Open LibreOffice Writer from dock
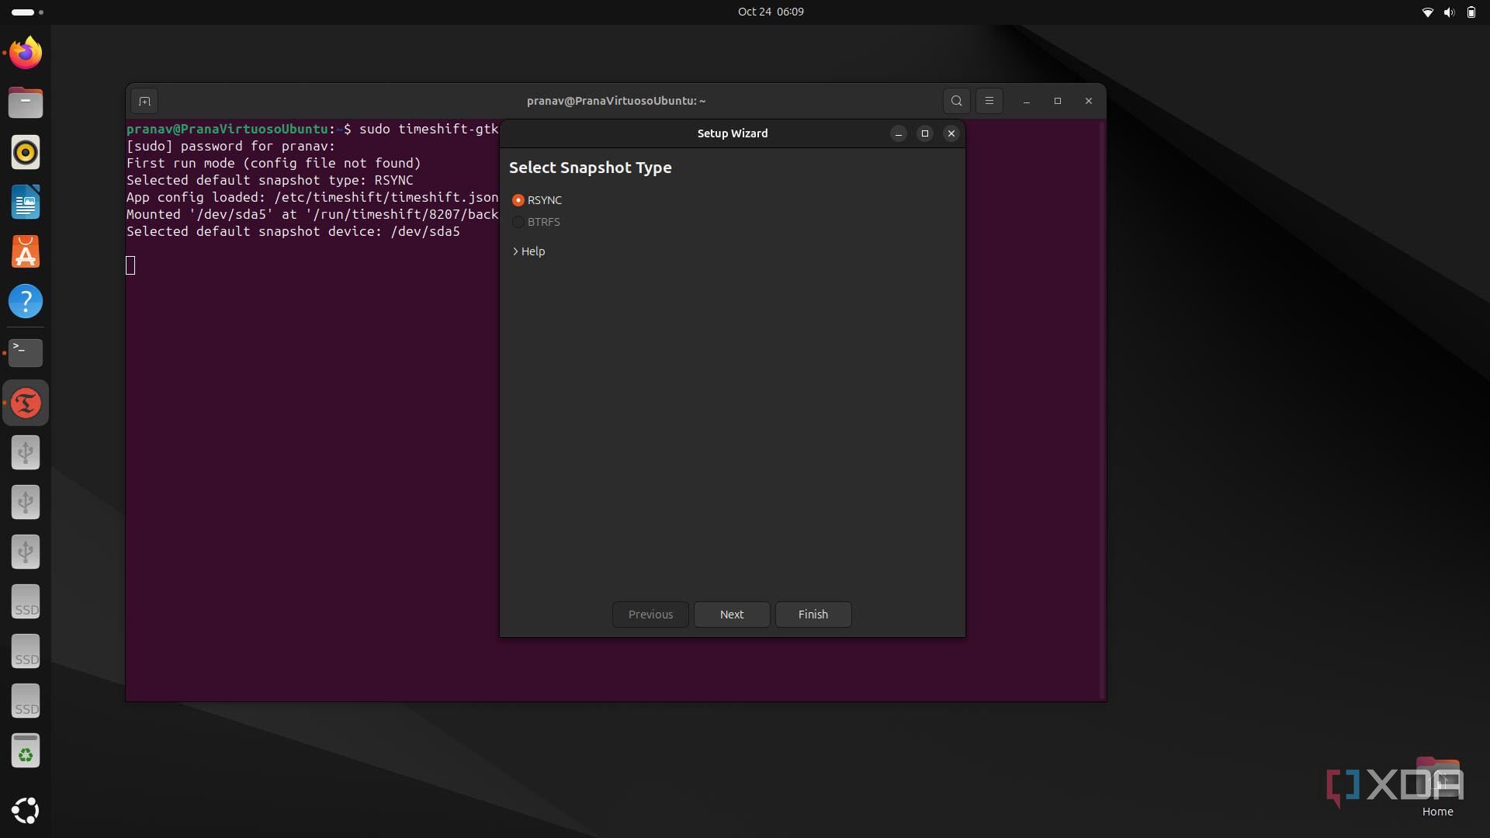 tap(26, 203)
